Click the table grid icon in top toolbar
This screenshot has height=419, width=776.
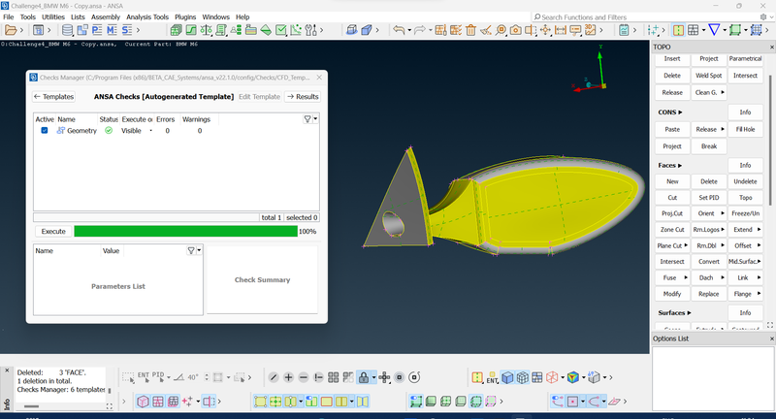(x=694, y=30)
